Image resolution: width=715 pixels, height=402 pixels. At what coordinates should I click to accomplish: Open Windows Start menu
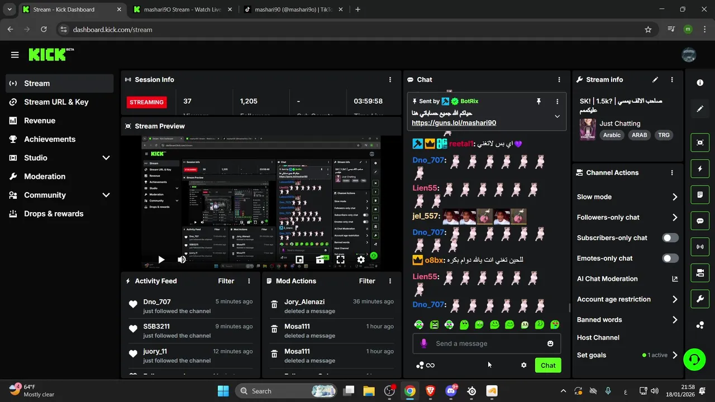pos(223,391)
